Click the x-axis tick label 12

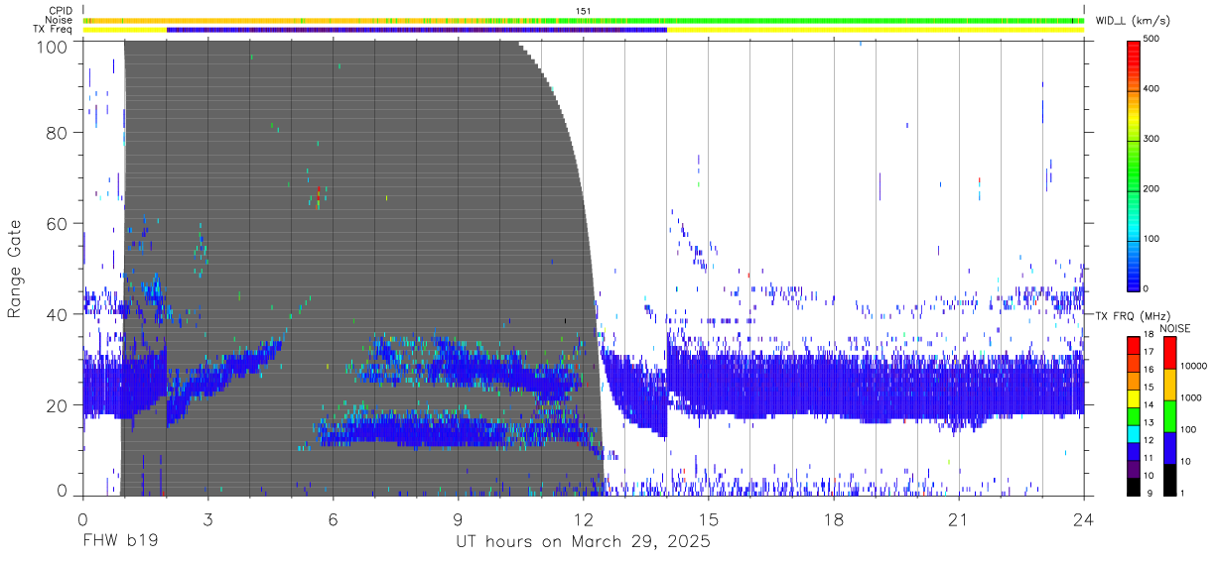coord(583,519)
